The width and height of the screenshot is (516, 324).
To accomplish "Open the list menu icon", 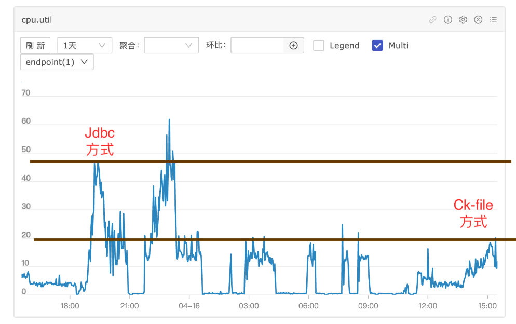I will 493,20.
